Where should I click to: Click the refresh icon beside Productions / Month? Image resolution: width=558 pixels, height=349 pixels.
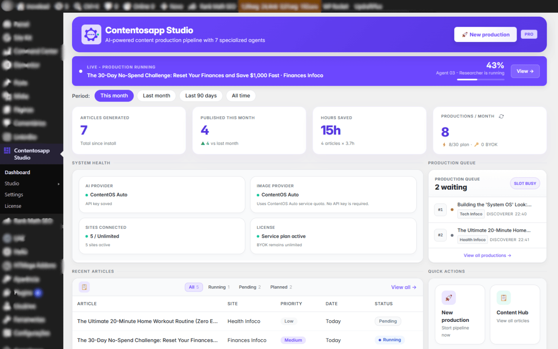coord(501,116)
